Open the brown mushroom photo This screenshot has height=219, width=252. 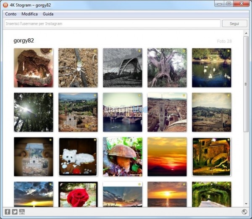point(123,156)
